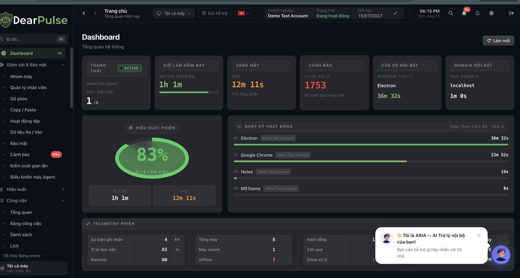This screenshot has height=278, width=520.
Task: Click the Vắng mặt 12m 11s card value
Action: point(248,85)
